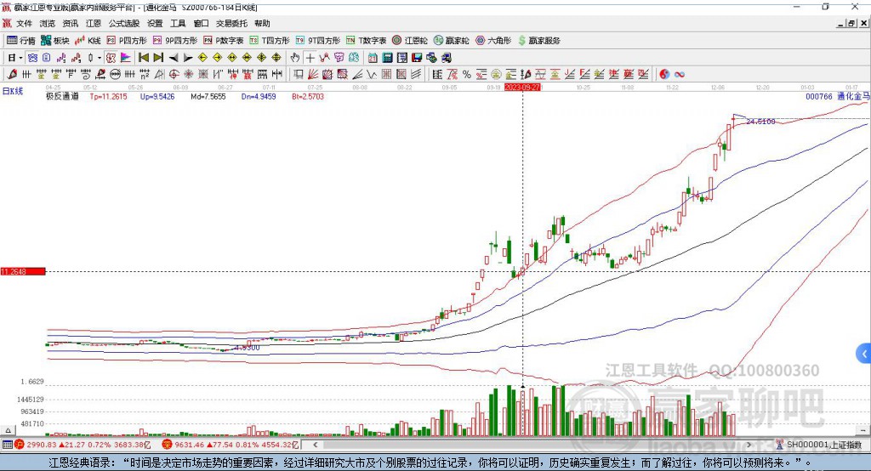Open the 江恩轮 Gann wheel

(x=410, y=41)
